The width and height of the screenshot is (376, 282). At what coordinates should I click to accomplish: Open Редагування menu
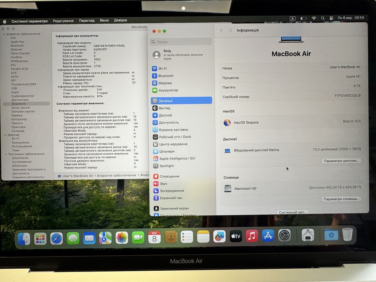pos(63,21)
